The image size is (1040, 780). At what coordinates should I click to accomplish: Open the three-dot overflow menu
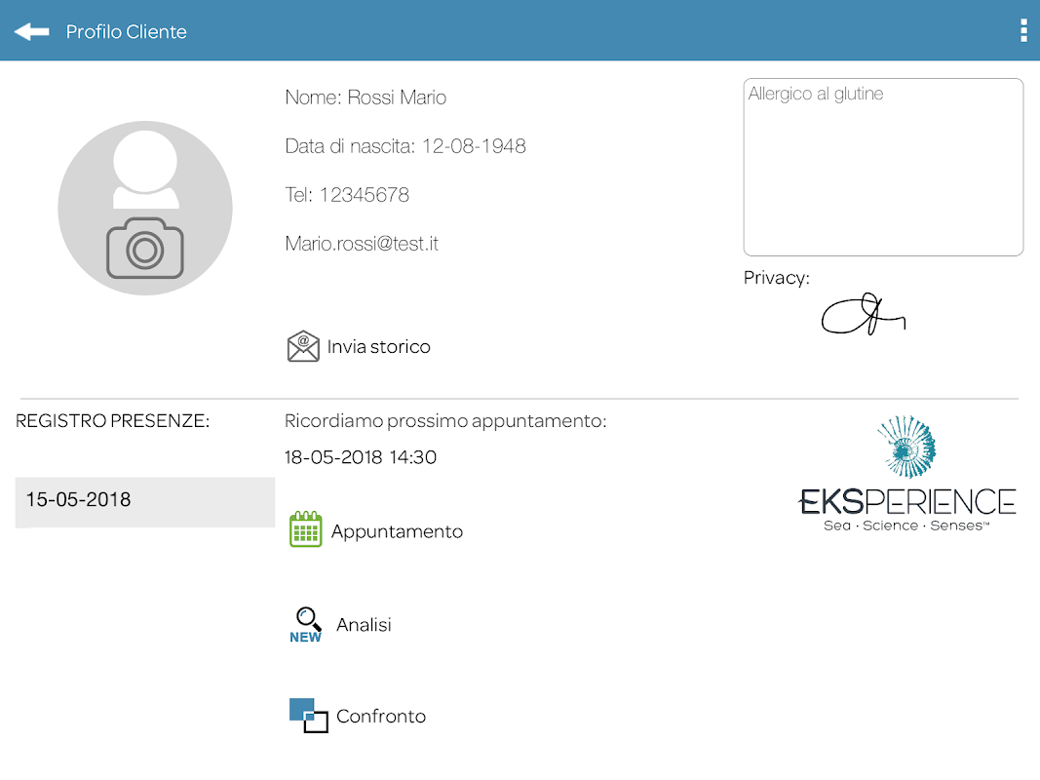tap(1023, 30)
